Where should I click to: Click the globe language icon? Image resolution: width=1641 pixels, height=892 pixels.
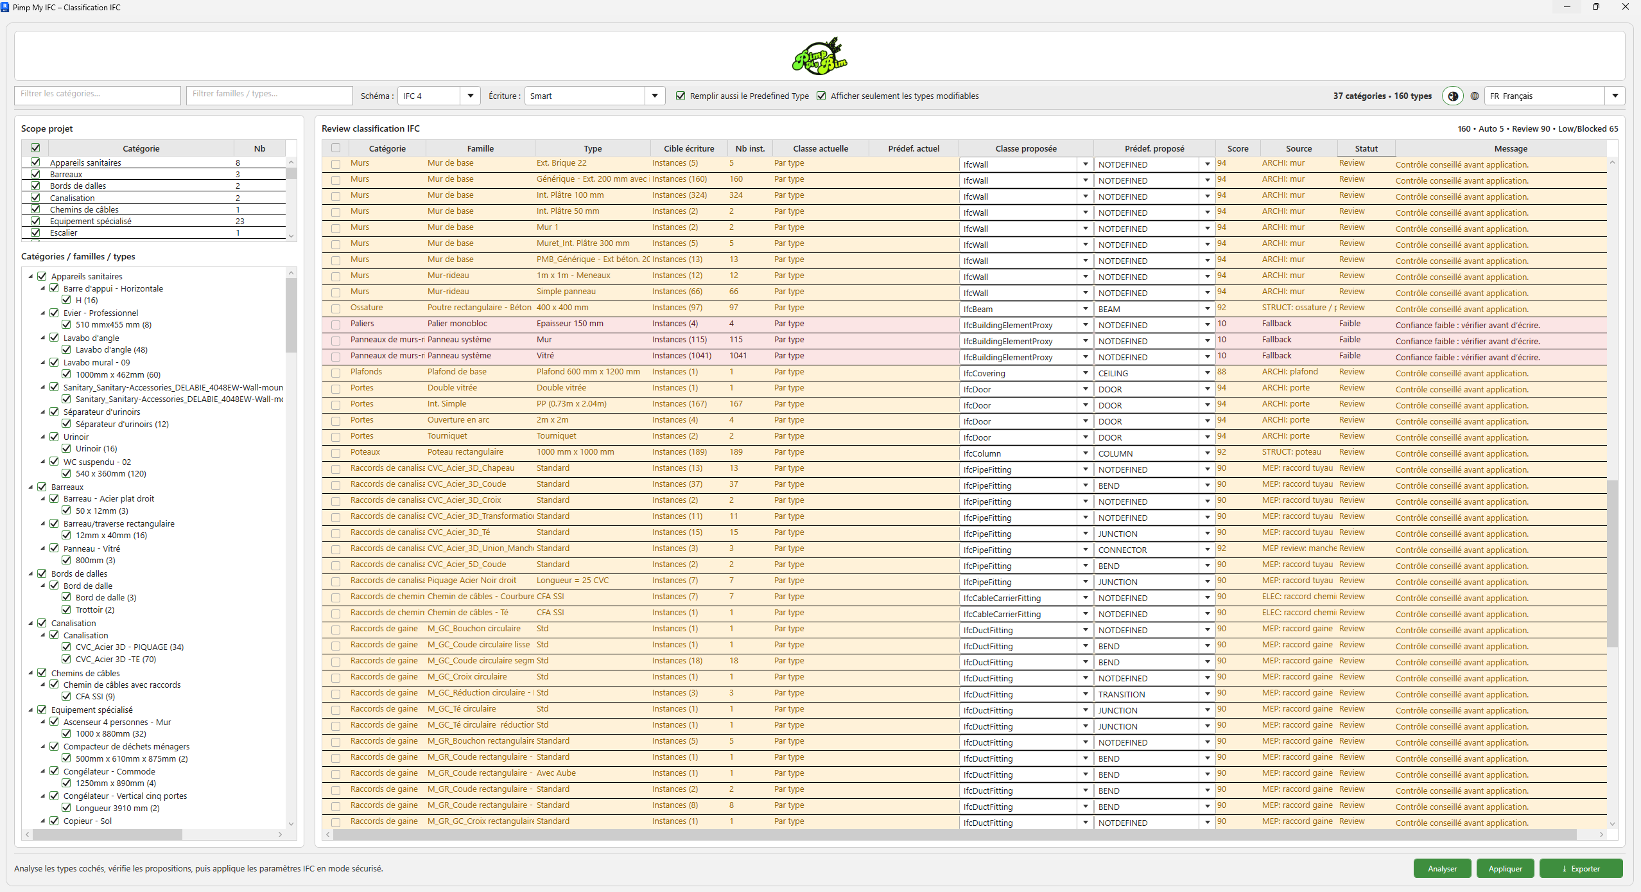click(x=1475, y=96)
